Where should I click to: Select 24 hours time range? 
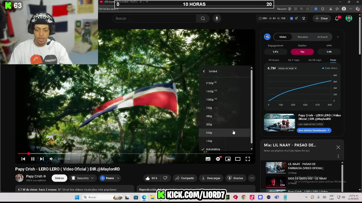pos(274,60)
